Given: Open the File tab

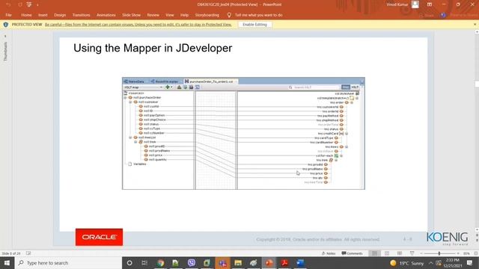Looking at the screenshot, I should pos(8,15).
